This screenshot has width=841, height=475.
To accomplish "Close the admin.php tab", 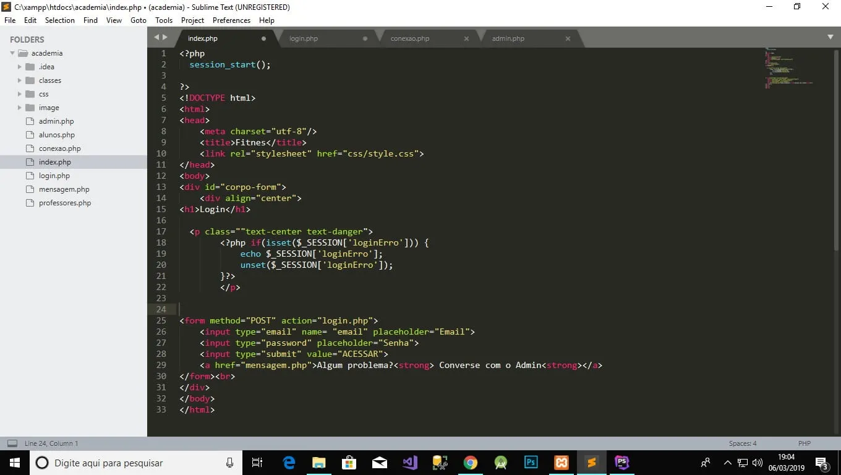I will 568,38.
